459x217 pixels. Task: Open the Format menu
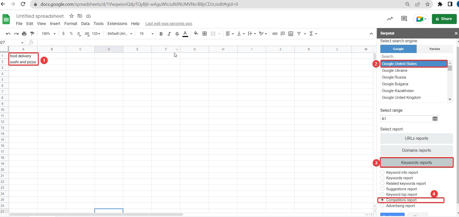[x=71, y=23]
